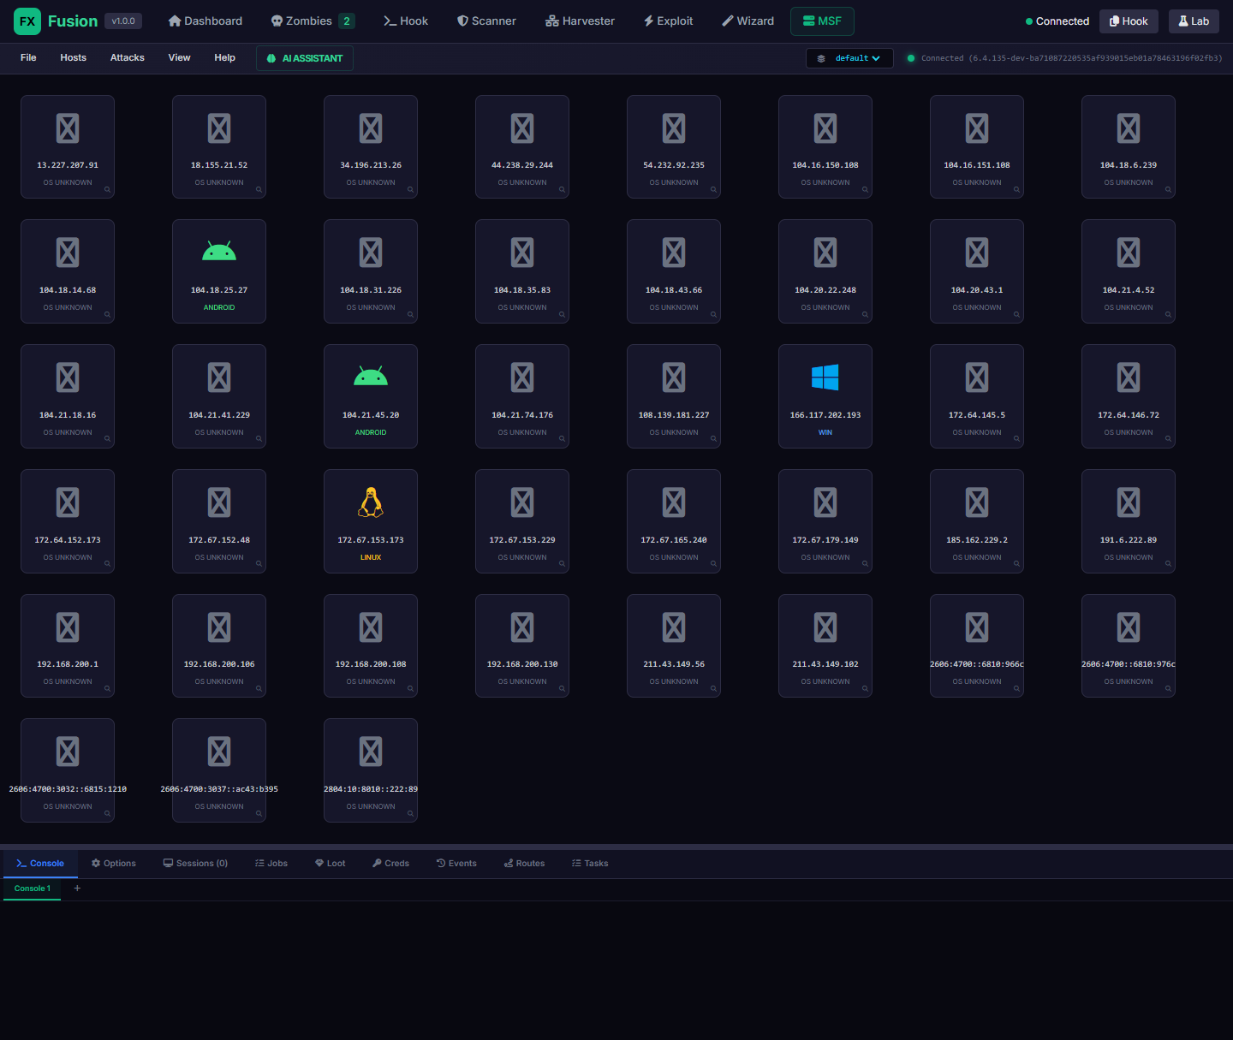
Task: Open the View menu
Action: pyautogui.click(x=179, y=58)
